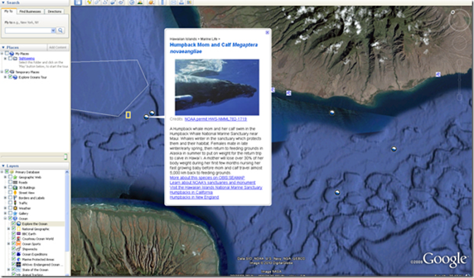
Task: Select the Ruler measuring tool
Action: [x=162, y=2]
